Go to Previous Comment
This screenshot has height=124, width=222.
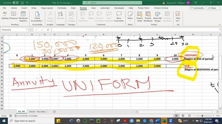click(99, 17)
